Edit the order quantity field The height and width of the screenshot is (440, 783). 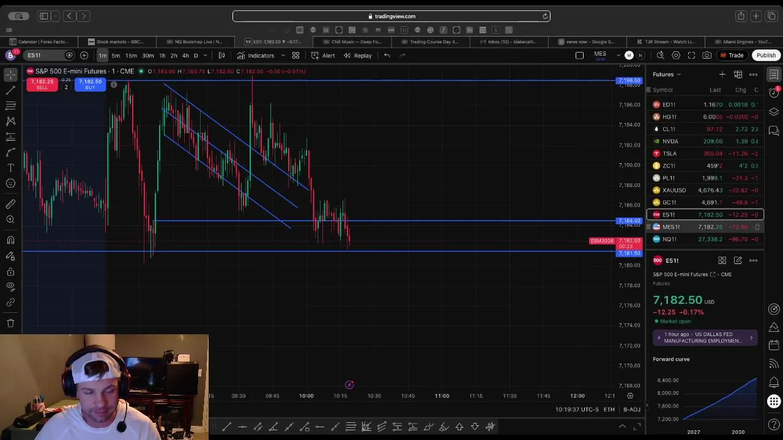66,87
